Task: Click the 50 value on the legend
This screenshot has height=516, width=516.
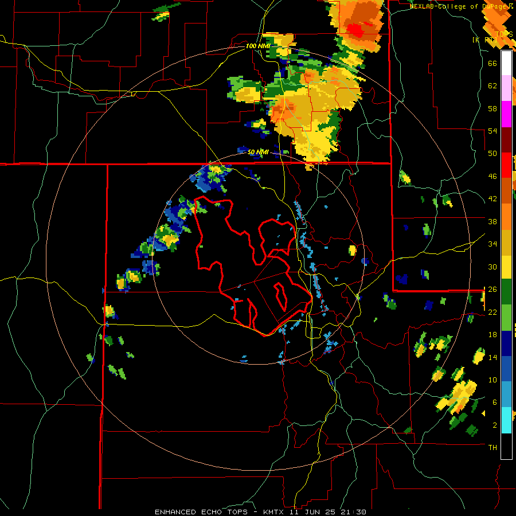Action: tap(492, 154)
